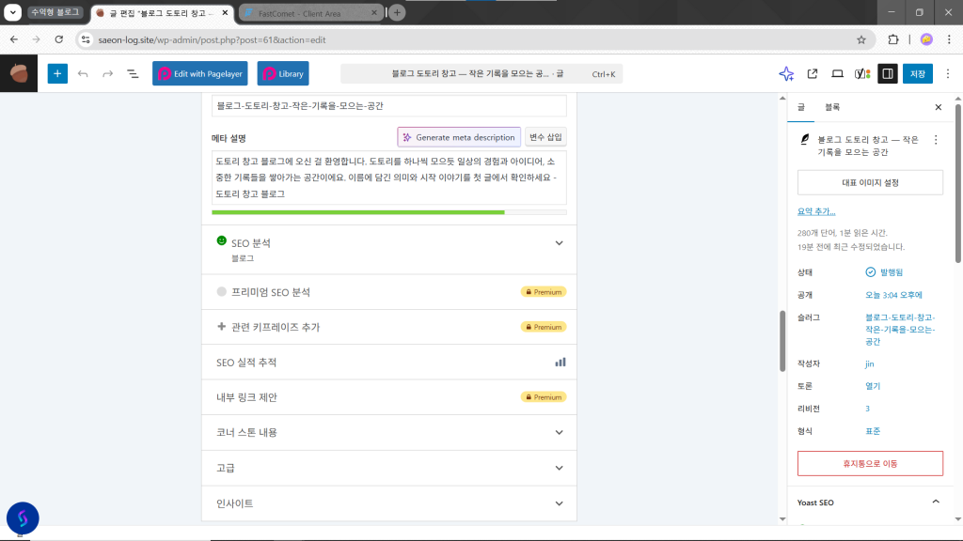Open the Document Overview list icon

(133, 74)
